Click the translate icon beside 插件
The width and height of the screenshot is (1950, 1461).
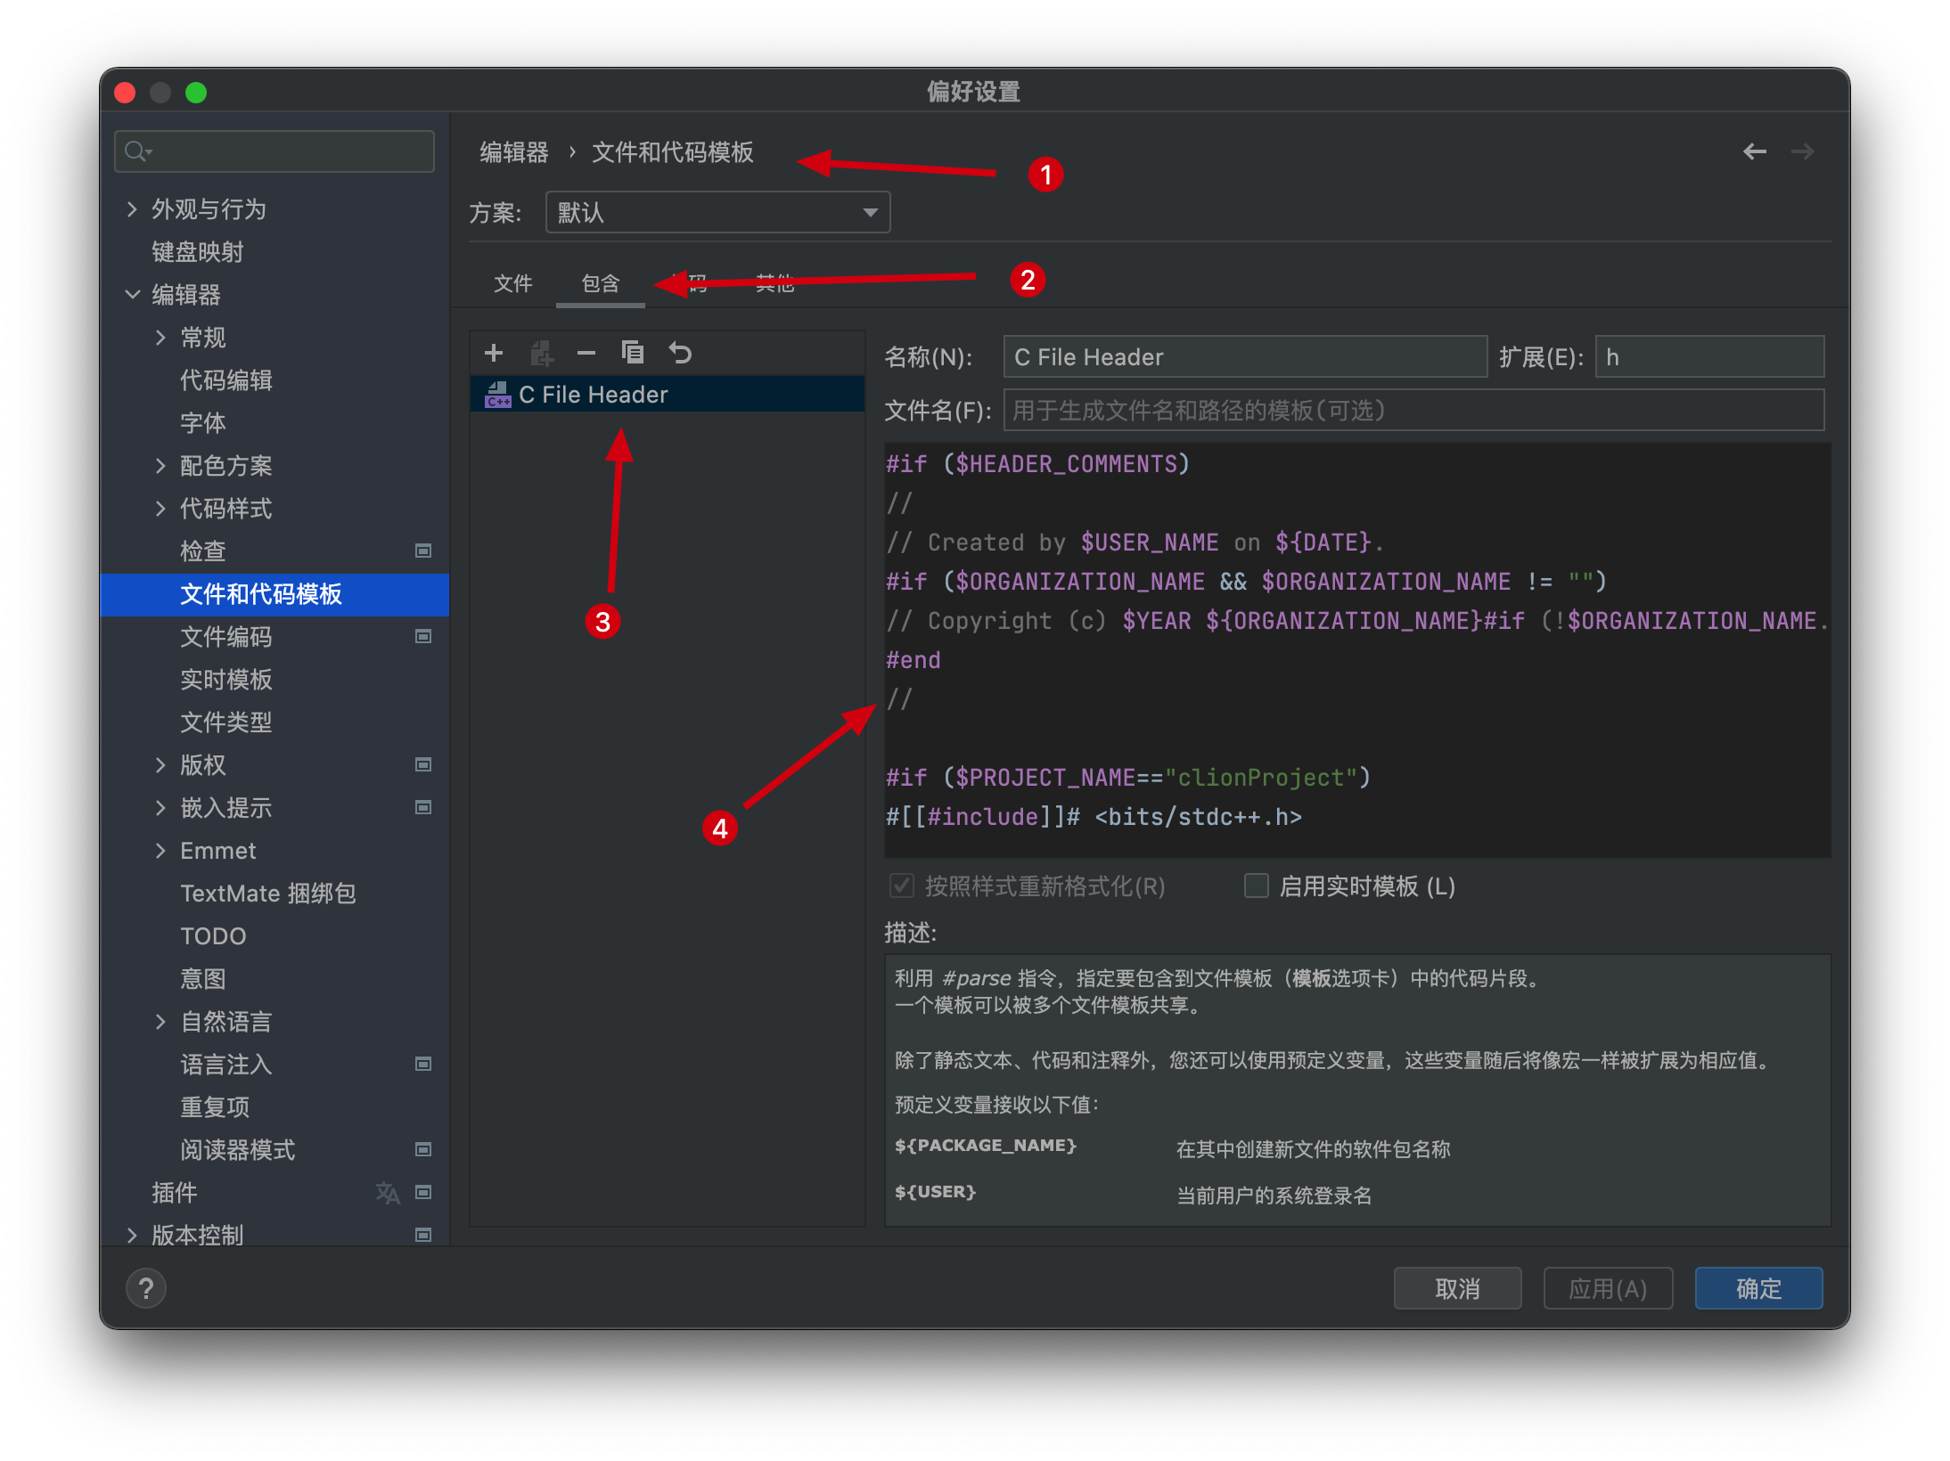tap(388, 1192)
